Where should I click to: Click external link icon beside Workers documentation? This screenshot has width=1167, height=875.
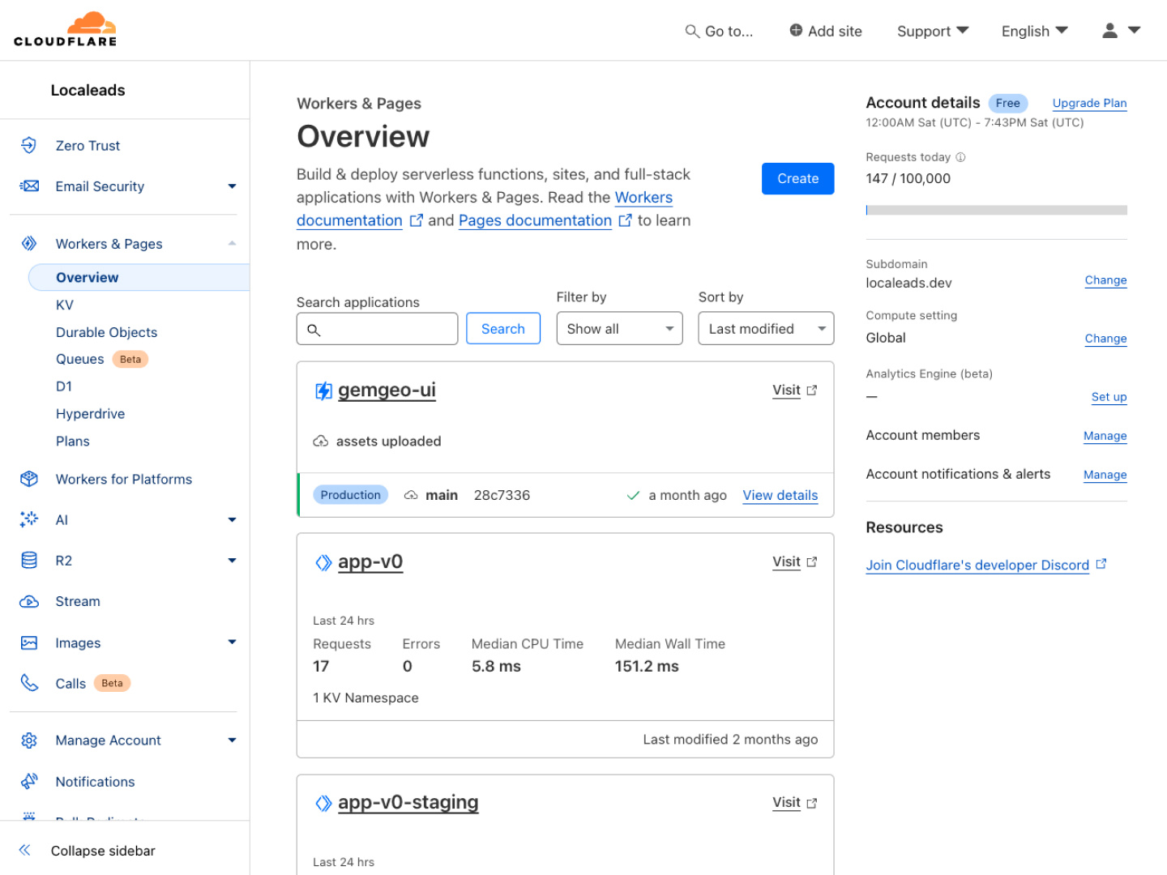(x=417, y=220)
